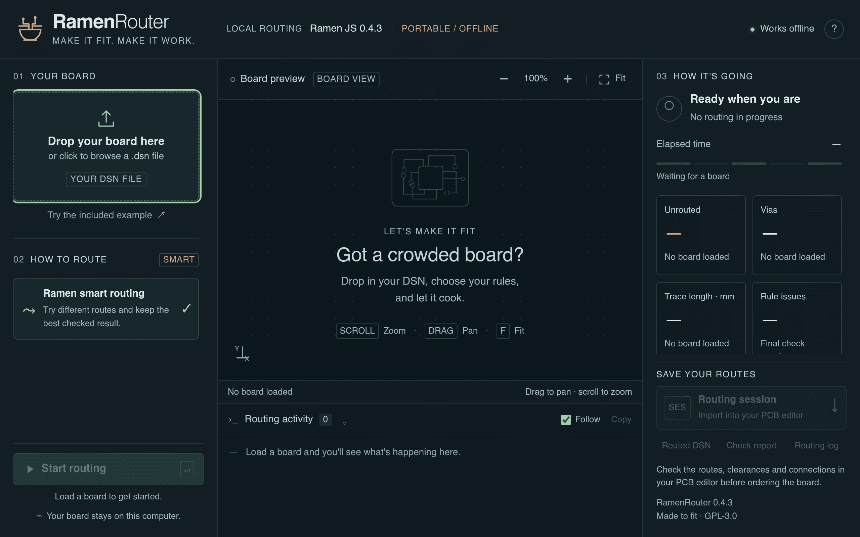Click the checkmark on Ramen smart routing
The width and height of the screenshot is (860, 537).
(x=186, y=308)
